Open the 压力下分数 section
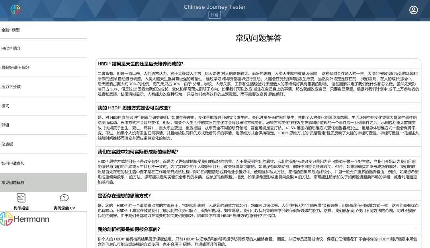Viewport: 430px width, 248px height. 43,87
